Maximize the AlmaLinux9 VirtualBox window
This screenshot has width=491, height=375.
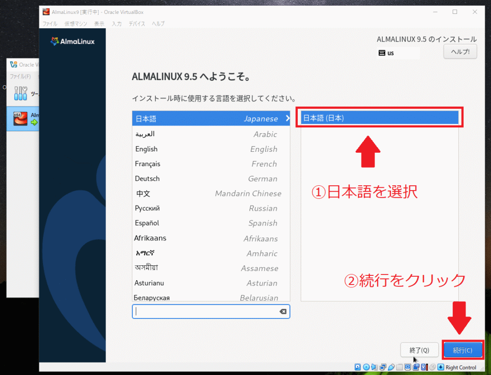tap(455, 12)
